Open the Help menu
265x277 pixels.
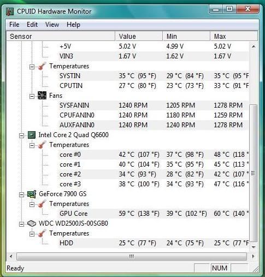click(73, 25)
